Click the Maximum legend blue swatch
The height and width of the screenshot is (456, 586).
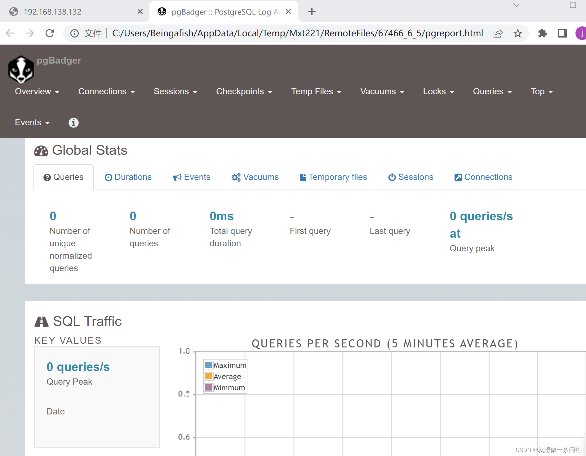click(x=209, y=365)
